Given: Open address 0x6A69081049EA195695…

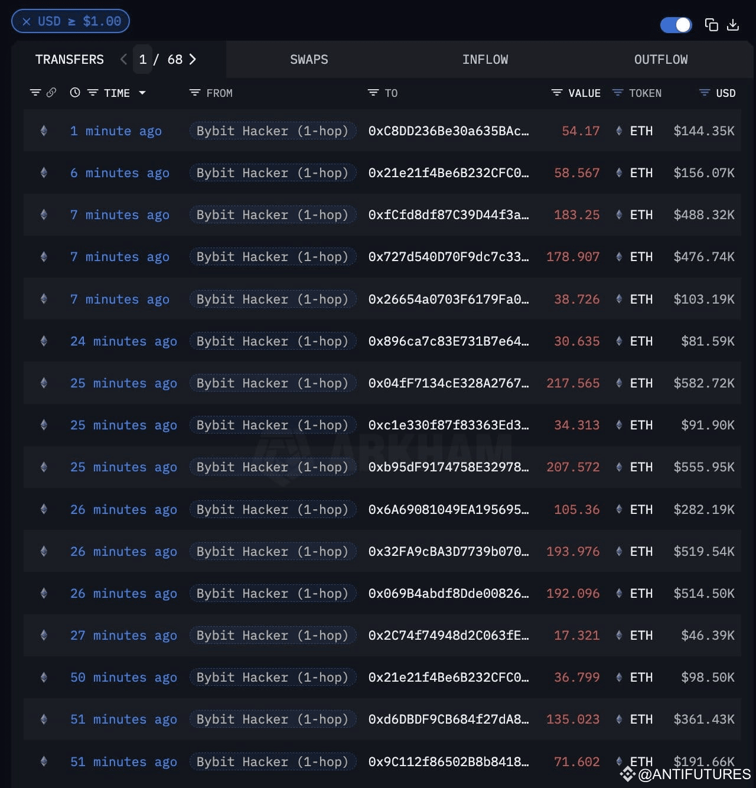Looking at the screenshot, I should [x=449, y=509].
